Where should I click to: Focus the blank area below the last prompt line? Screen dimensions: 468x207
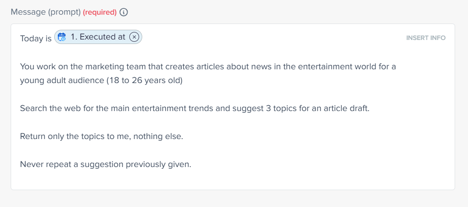point(233,180)
